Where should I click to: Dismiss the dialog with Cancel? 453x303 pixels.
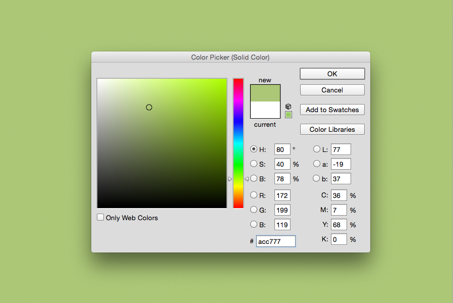(x=332, y=90)
